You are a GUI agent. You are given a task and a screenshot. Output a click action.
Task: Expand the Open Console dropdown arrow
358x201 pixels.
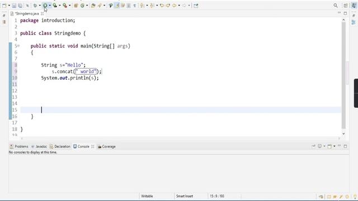coord(335,146)
